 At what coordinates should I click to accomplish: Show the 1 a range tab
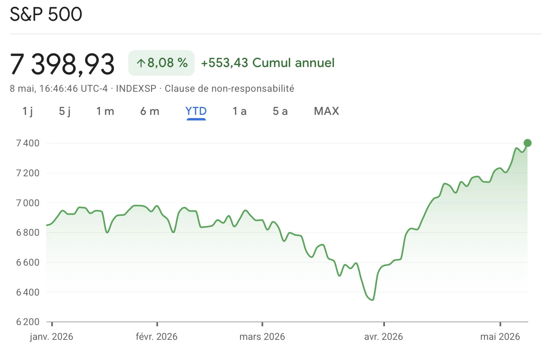point(240,111)
